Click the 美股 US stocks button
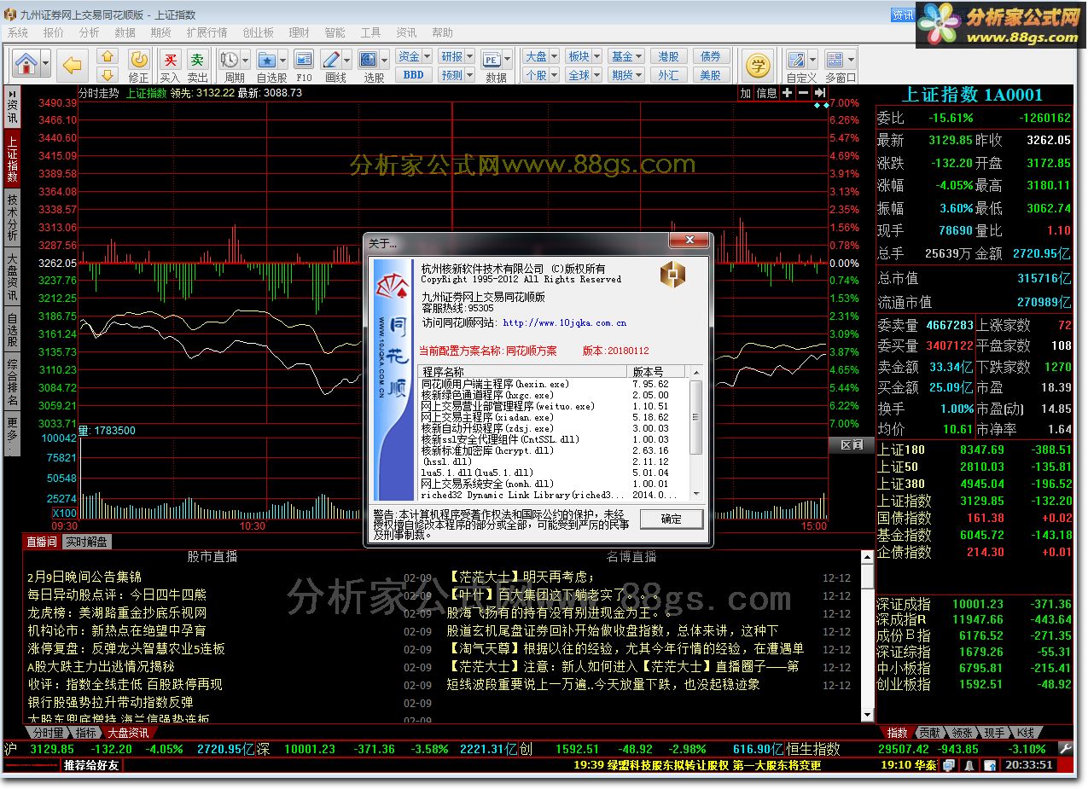Screen dimensions: 1088x789 [x=710, y=75]
